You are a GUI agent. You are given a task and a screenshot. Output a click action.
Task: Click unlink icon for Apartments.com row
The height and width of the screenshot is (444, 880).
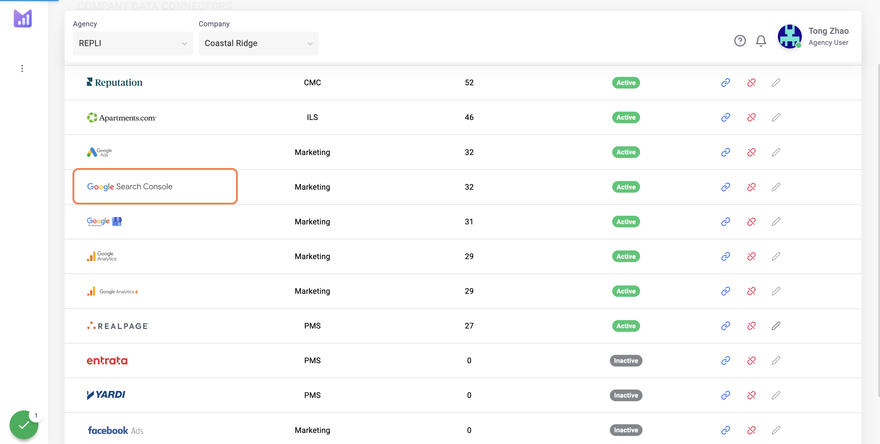[x=751, y=117]
